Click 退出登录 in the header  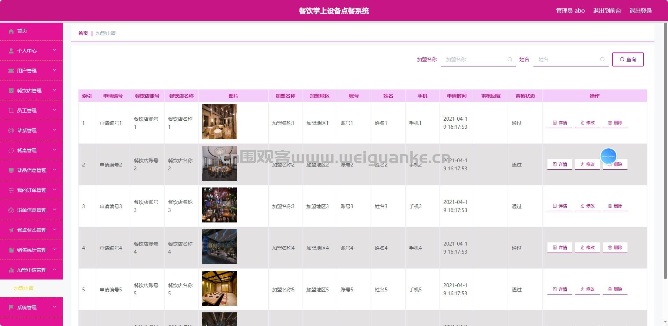coord(640,10)
